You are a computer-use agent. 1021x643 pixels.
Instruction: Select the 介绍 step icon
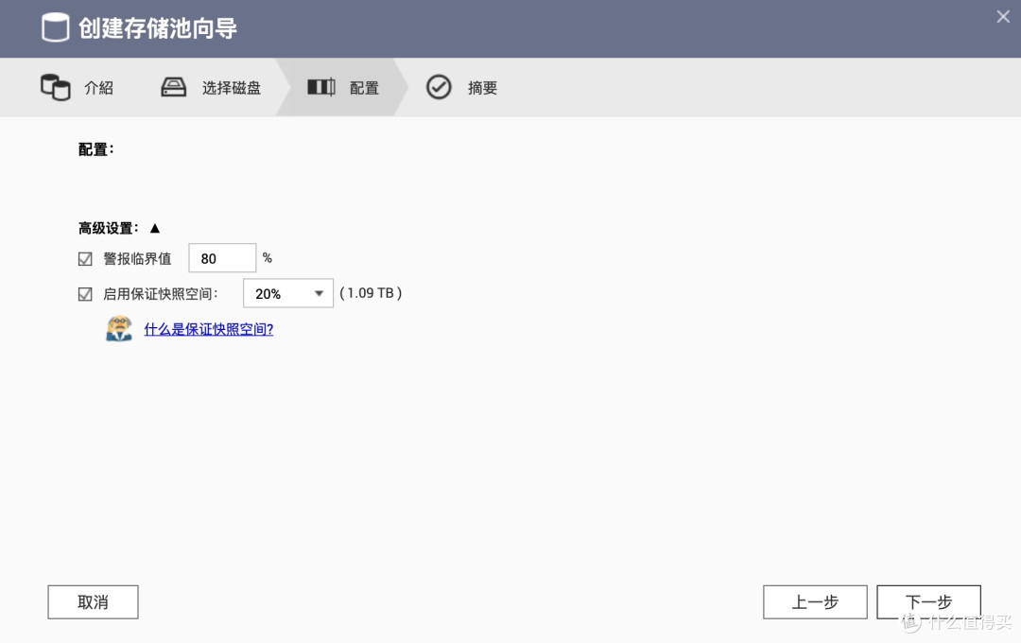point(54,87)
